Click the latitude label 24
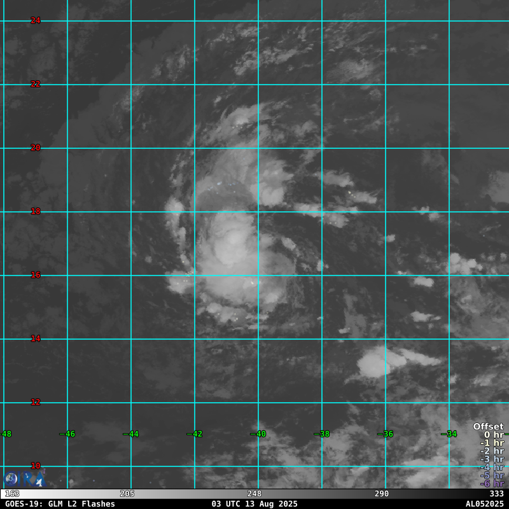 (x=36, y=20)
